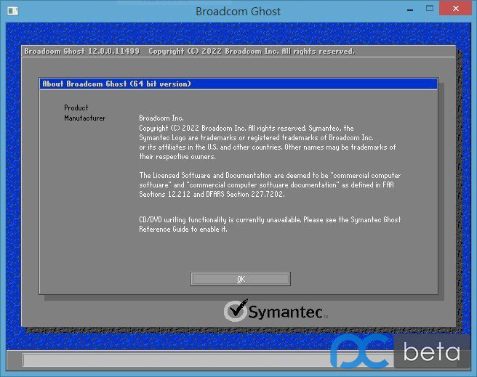Click the 'their respective owners.' text line
The image size is (477, 377).
point(177,157)
